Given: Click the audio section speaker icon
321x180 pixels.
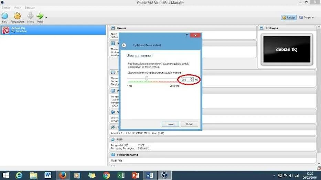Looking at the screenshot, I should click(x=113, y=112).
